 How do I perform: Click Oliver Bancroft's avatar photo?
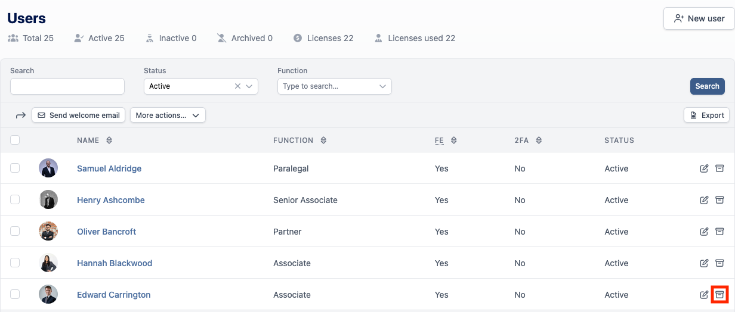pyautogui.click(x=48, y=231)
